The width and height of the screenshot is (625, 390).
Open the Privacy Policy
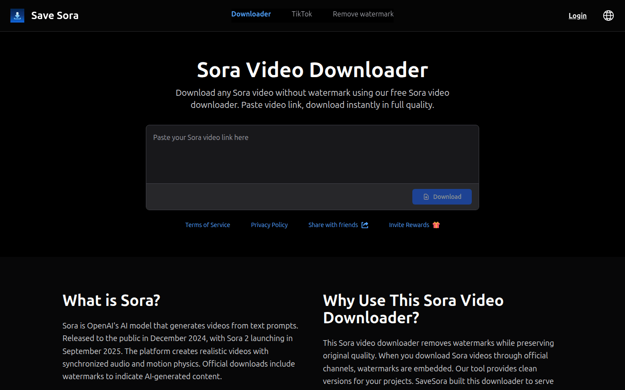click(269, 224)
